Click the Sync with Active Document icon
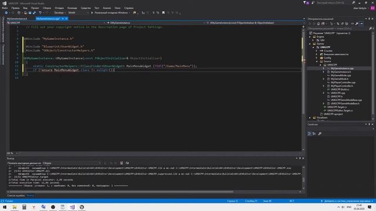 (x=338, y=23)
